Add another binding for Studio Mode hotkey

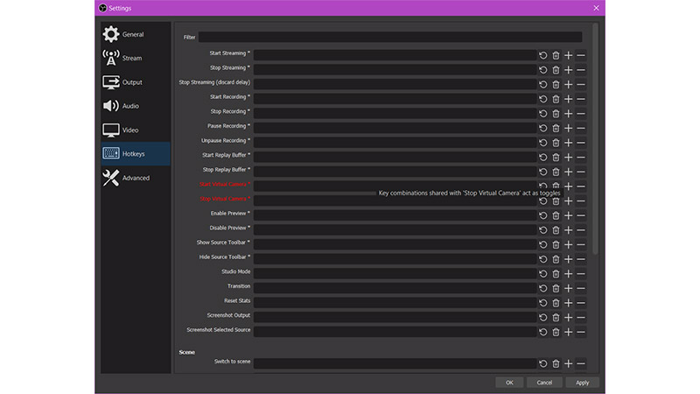pyautogui.click(x=568, y=274)
